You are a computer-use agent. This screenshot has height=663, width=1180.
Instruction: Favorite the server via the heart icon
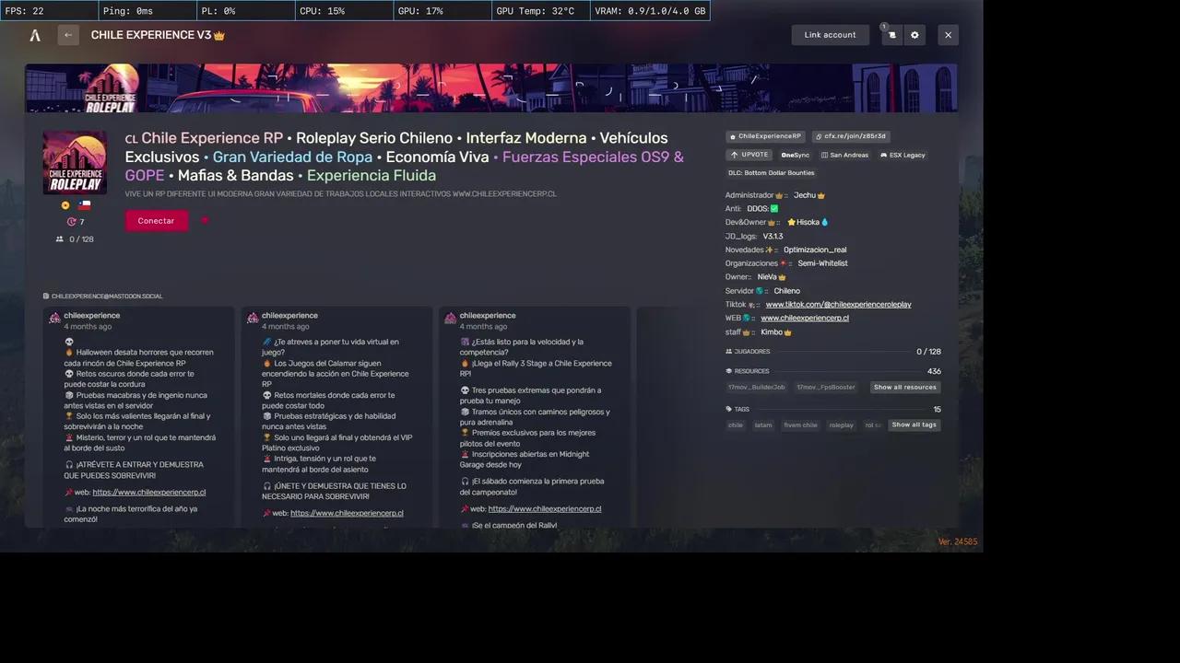[205, 220]
